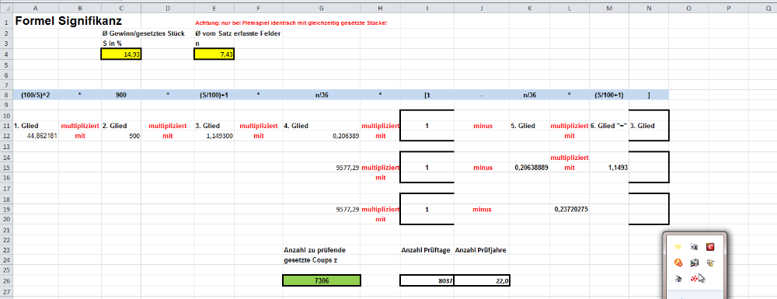Select the cell showing 8037 Prüftage
Screen dimensions: 777x299
click(x=427, y=280)
